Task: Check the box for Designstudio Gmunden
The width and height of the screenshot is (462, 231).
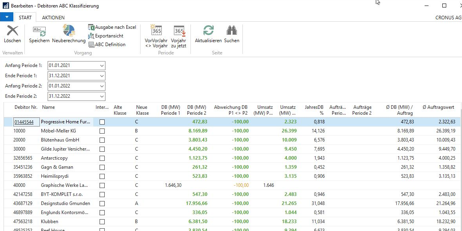Action: pyautogui.click(x=102, y=203)
